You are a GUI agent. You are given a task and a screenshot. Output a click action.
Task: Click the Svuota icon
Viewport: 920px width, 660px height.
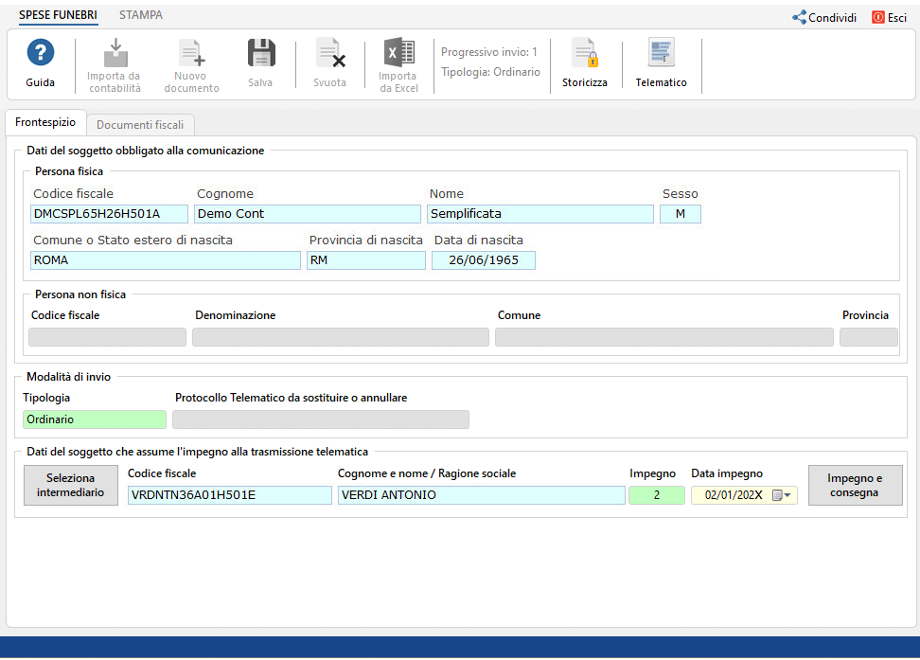(x=330, y=53)
